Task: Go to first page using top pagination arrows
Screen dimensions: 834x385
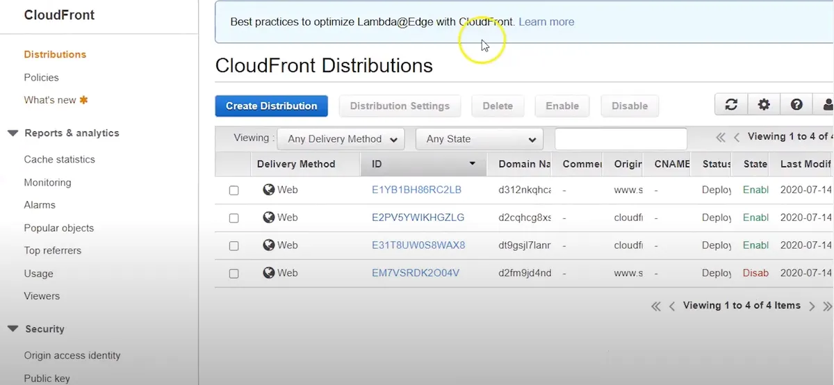Action: pyautogui.click(x=721, y=138)
